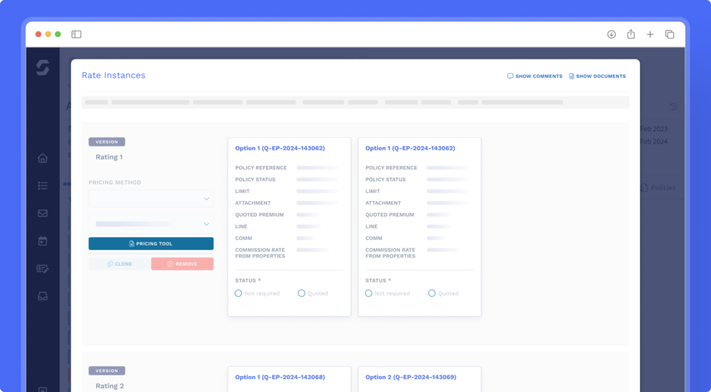Image resolution: width=711 pixels, height=392 pixels.
Task: Open the list icon in the sidebar
Action: tap(42, 186)
